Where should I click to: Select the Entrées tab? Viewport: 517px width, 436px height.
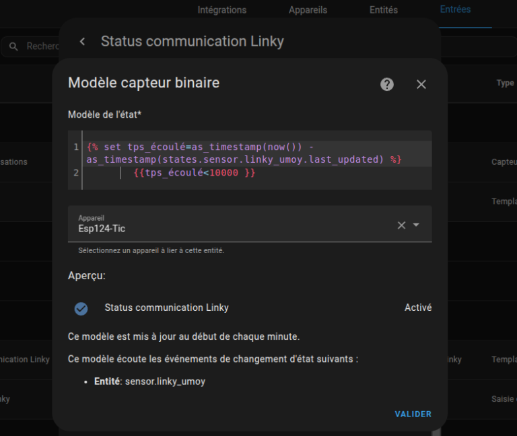click(455, 10)
